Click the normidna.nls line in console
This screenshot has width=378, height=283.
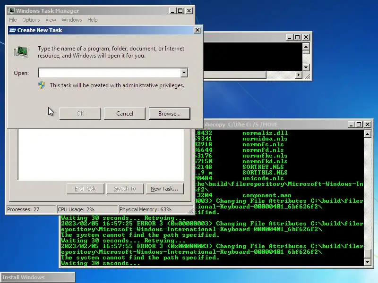tap(265, 139)
